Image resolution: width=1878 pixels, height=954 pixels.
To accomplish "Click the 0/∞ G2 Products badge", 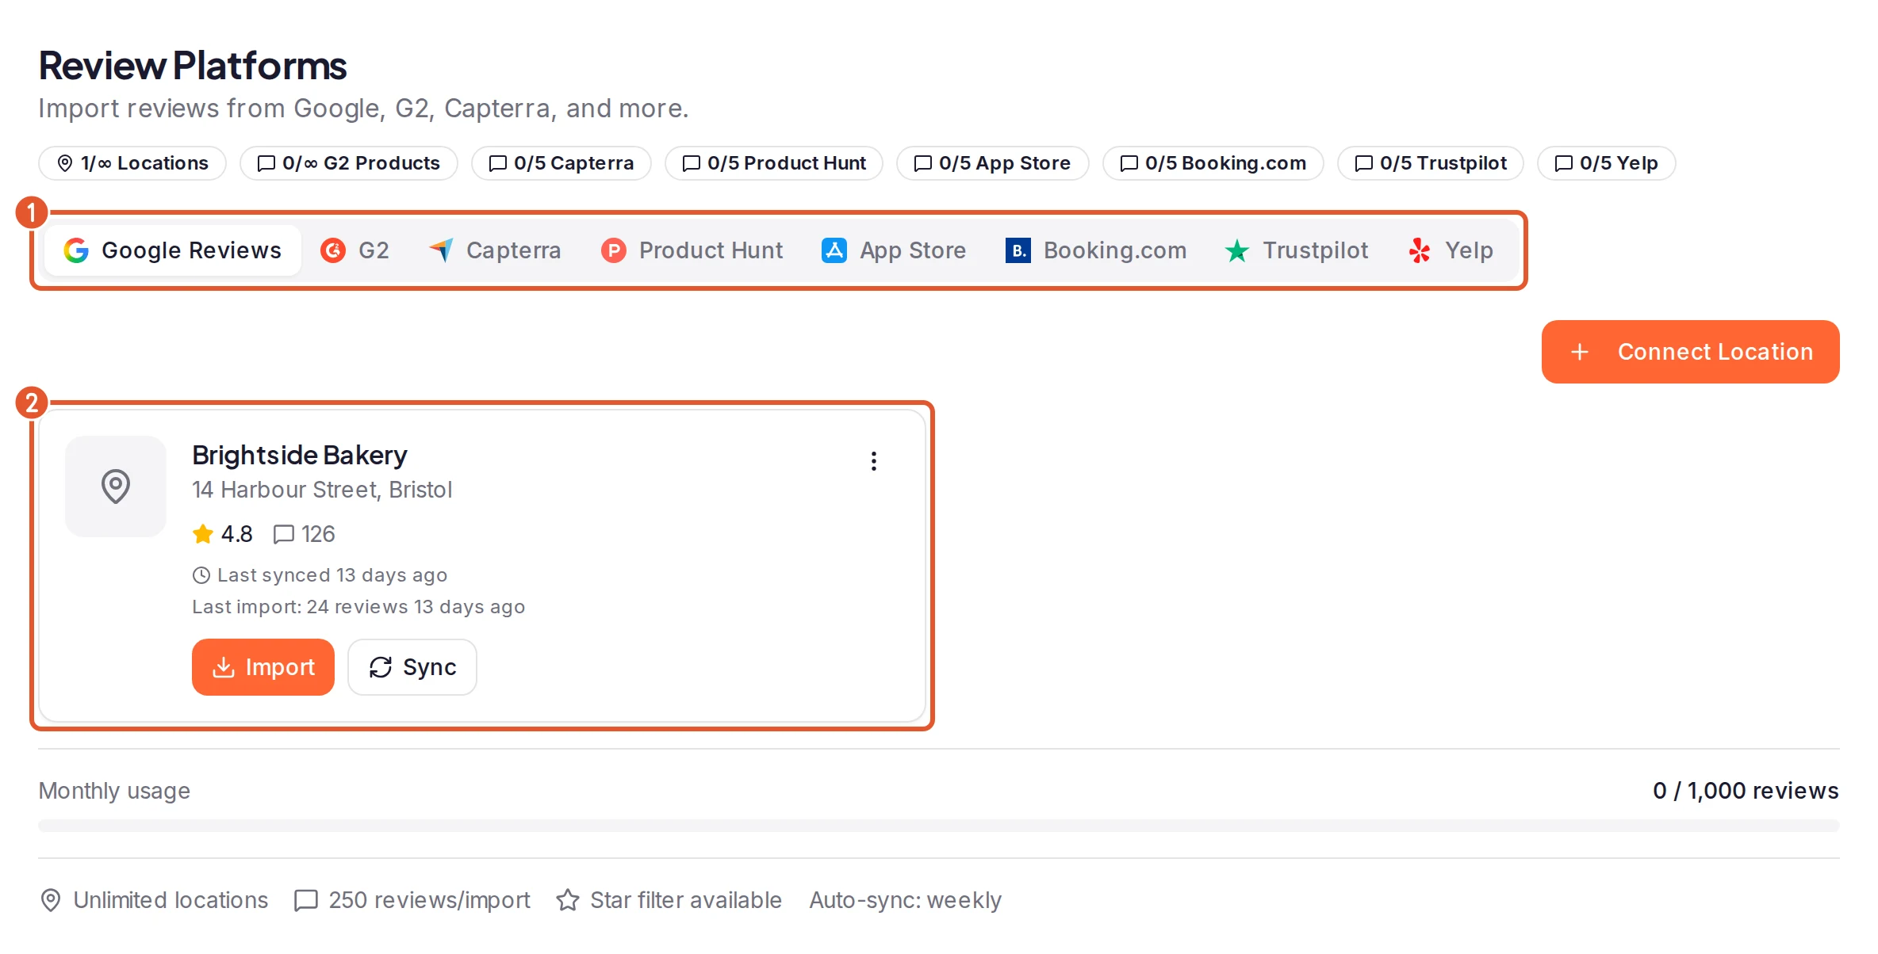I will [x=349, y=163].
